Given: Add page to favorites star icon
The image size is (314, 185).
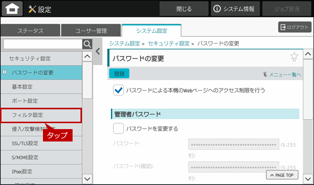Looking at the screenshot, I should (294, 57).
